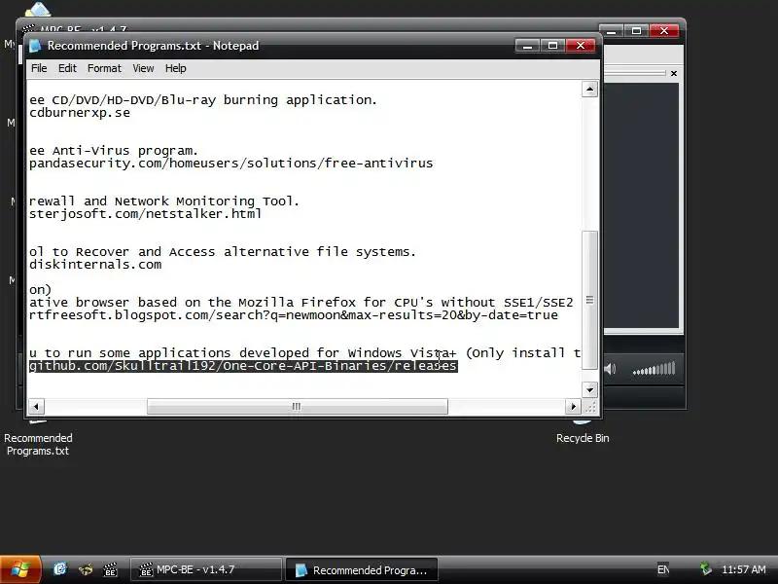
Task: Open the File menu in Notepad
Action: (x=39, y=68)
